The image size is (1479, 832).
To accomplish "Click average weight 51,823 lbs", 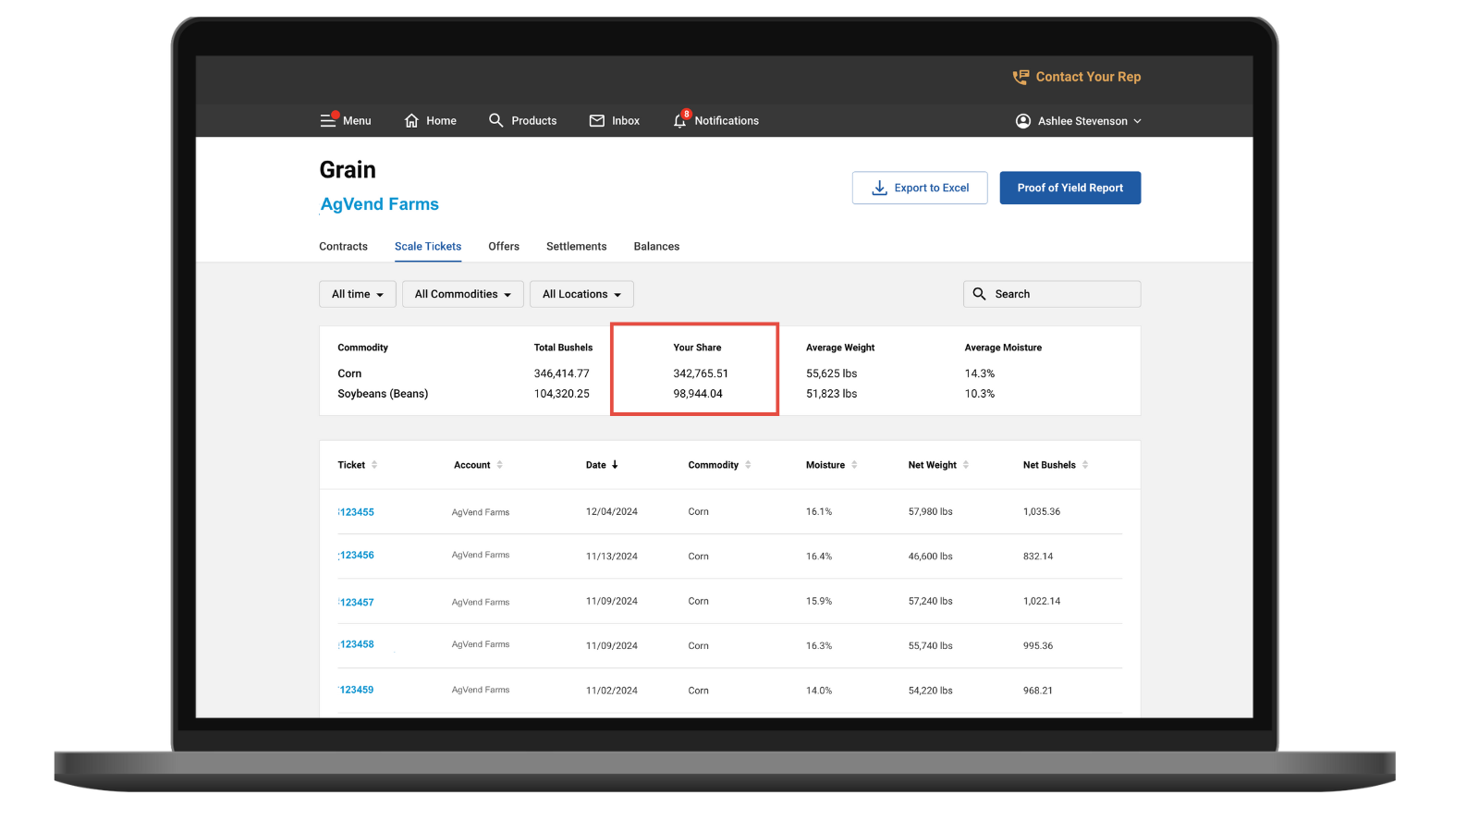I will click(831, 394).
